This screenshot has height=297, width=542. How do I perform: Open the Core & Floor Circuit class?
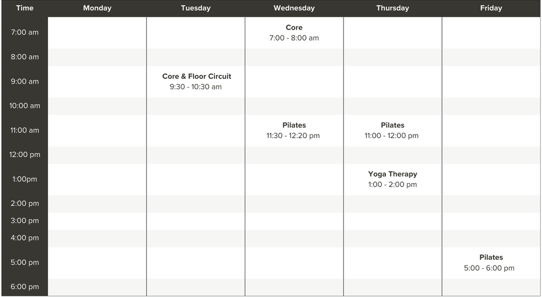[x=196, y=81]
